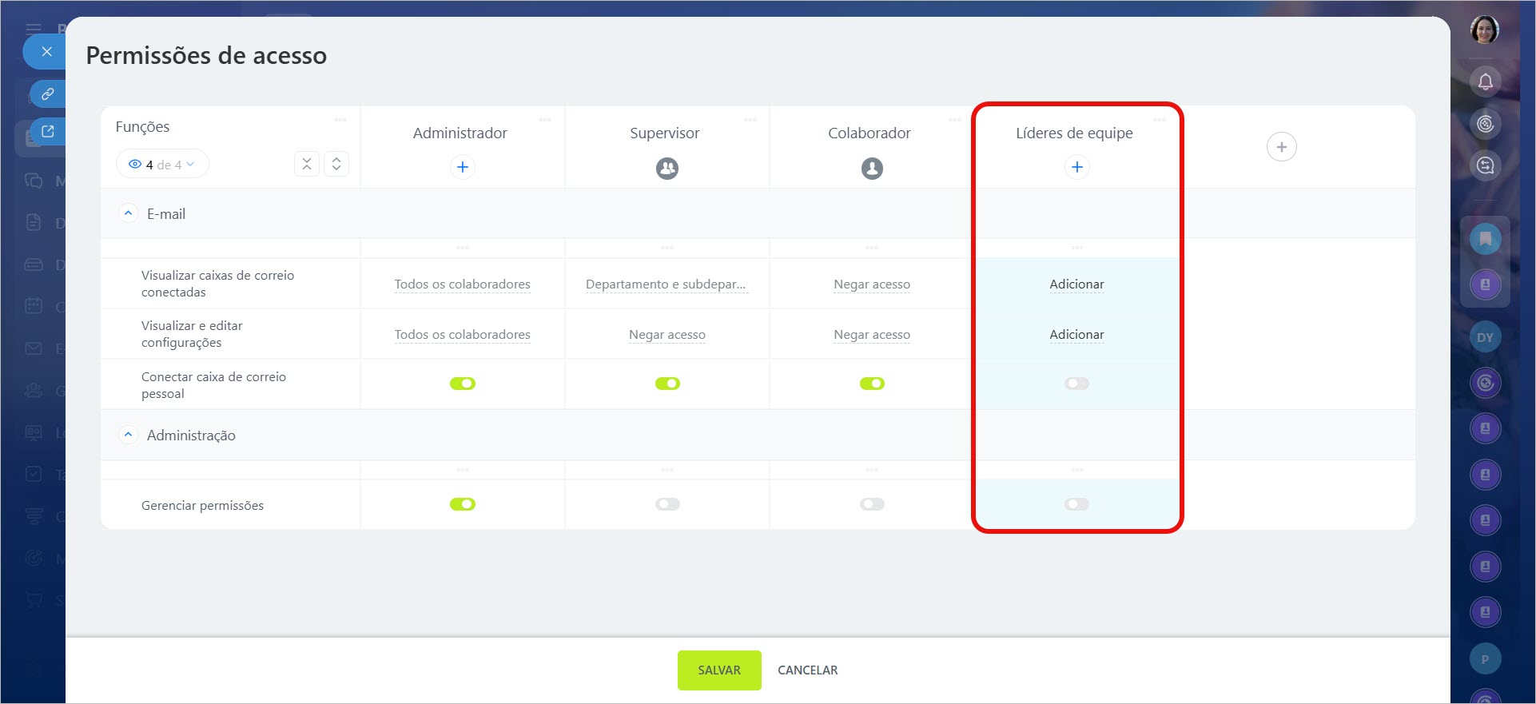This screenshot has height=704, width=1536.
Task: Click the users icon under Supervisor
Action: point(667,168)
